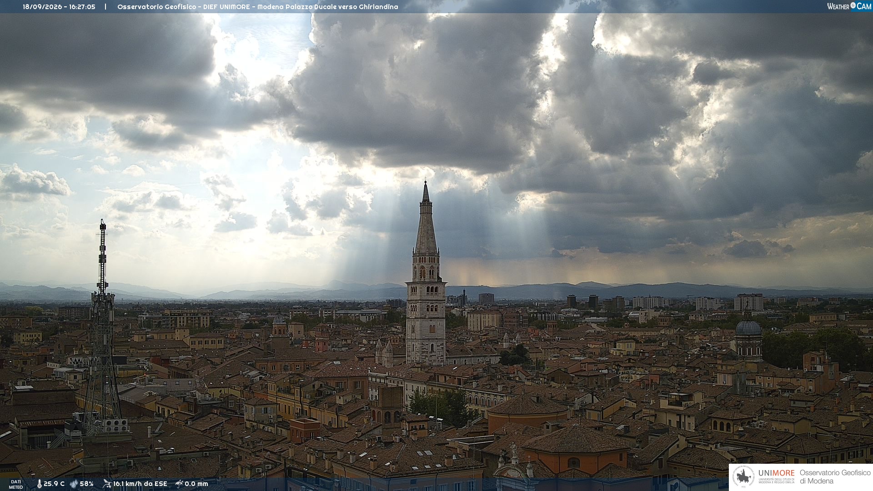
Task: Select the 58% humidity value
Action: click(87, 484)
